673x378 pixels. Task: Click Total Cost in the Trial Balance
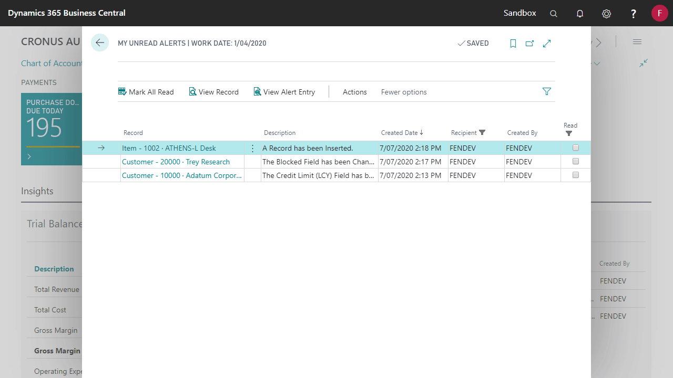(50, 310)
